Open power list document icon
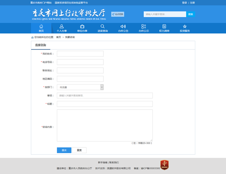The image size is (226, 174). tap(164, 27)
